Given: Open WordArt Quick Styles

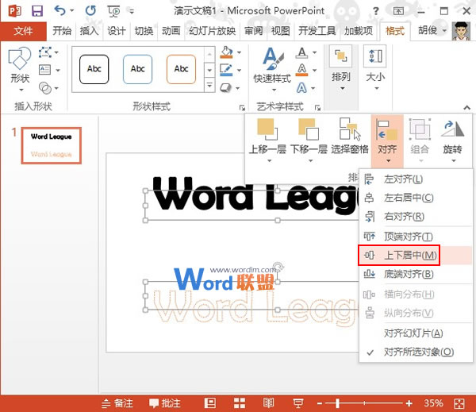Looking at the screenshot, I should click(x=273, y=69).
